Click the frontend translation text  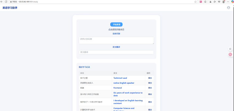point(118,88)
